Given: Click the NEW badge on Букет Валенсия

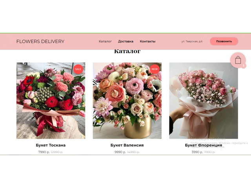Looking at the screenshot, I should (x=155, y=69).
